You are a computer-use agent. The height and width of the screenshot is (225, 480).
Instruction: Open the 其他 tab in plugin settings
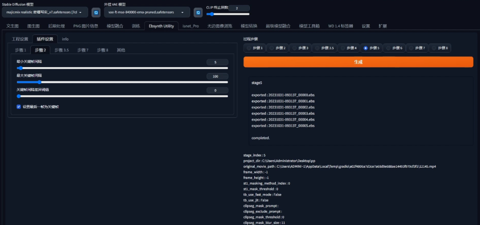121,50
